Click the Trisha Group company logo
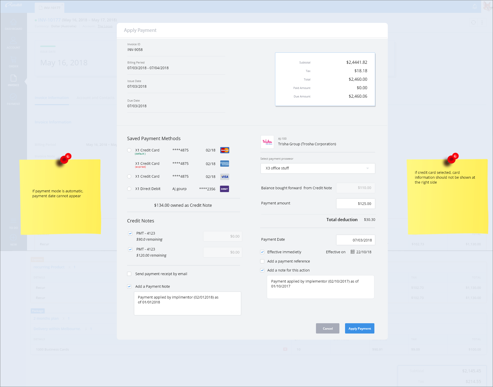 pyautogui.click(x=267, y=142)
